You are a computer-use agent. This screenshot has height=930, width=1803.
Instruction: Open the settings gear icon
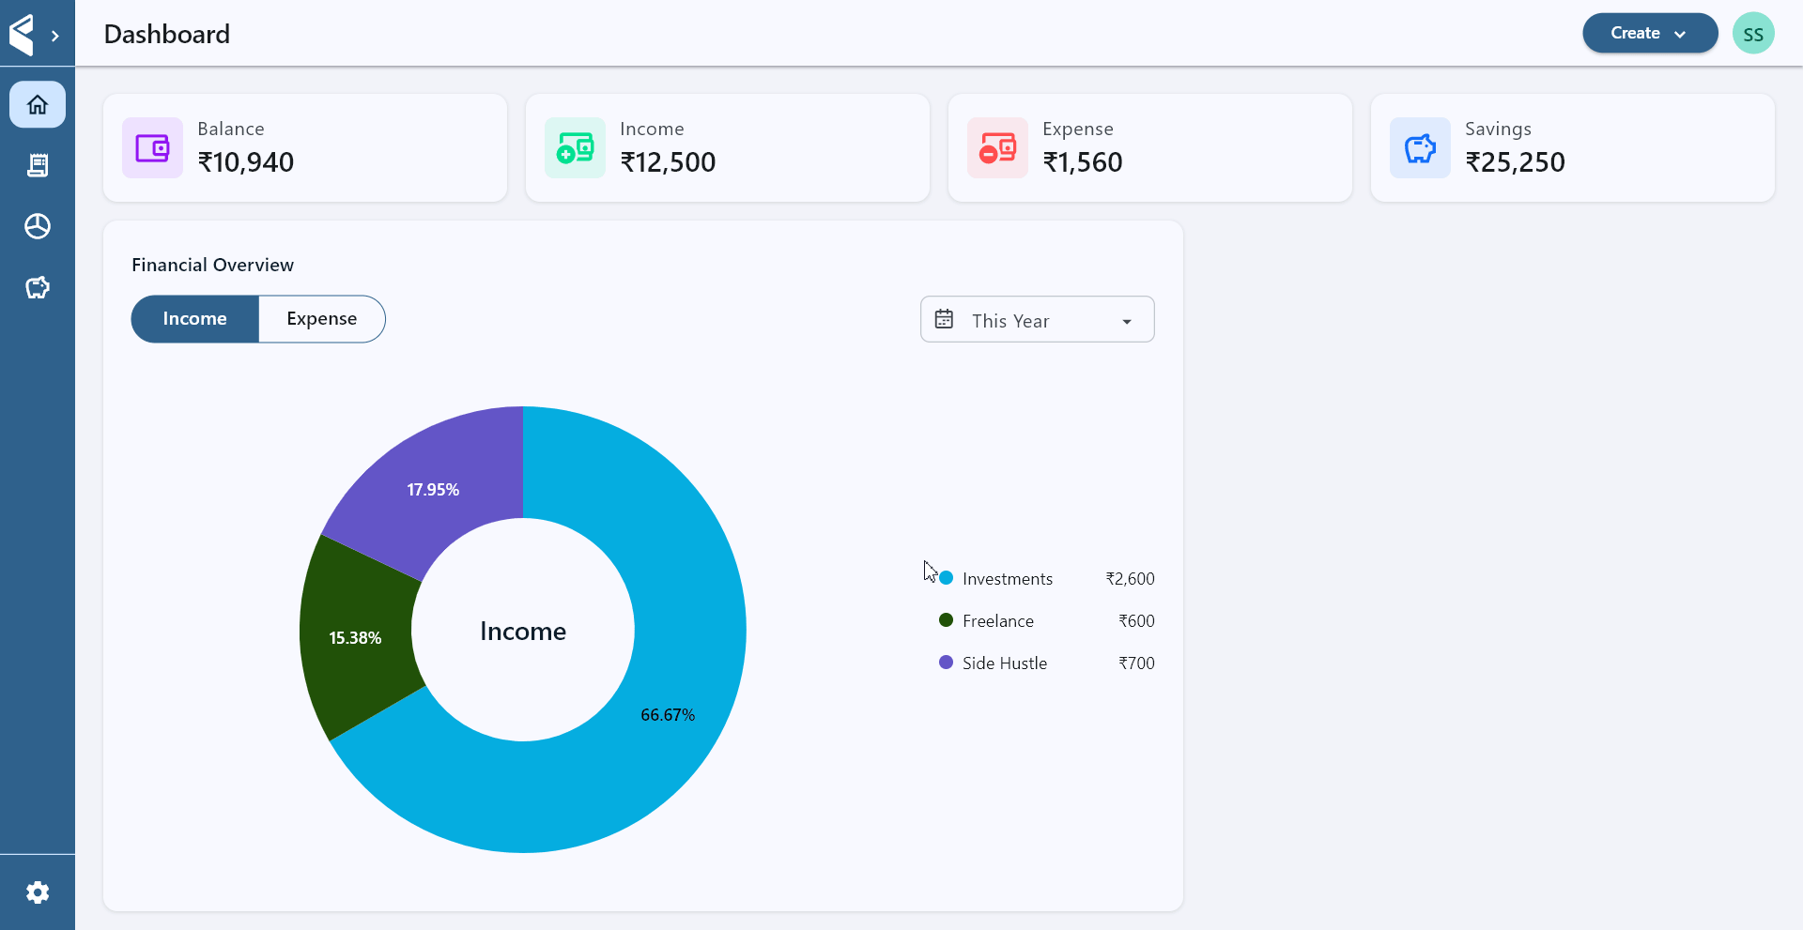(x=38, y=892)
